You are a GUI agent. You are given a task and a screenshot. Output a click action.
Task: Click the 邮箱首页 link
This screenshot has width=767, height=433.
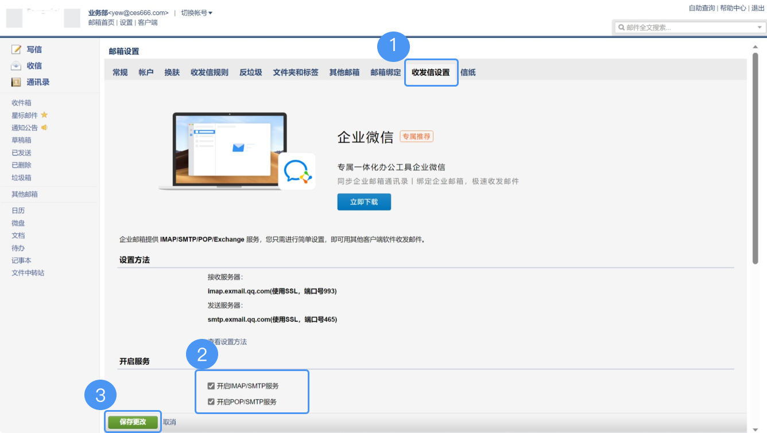101,22
